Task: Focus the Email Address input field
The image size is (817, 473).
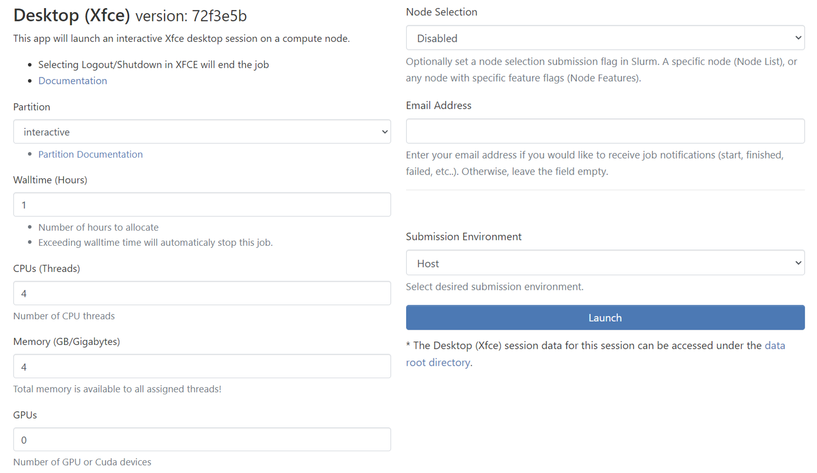Action: [605, 131]
